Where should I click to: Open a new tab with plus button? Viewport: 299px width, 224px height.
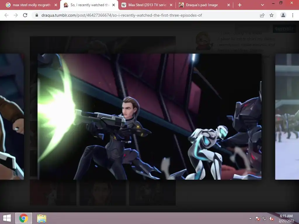point(240,5)
